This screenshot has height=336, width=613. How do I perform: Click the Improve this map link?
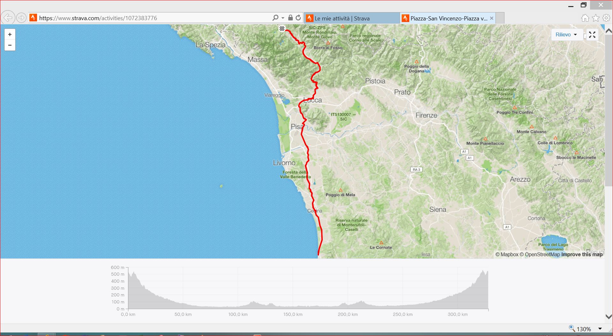[x=582, y=254]
